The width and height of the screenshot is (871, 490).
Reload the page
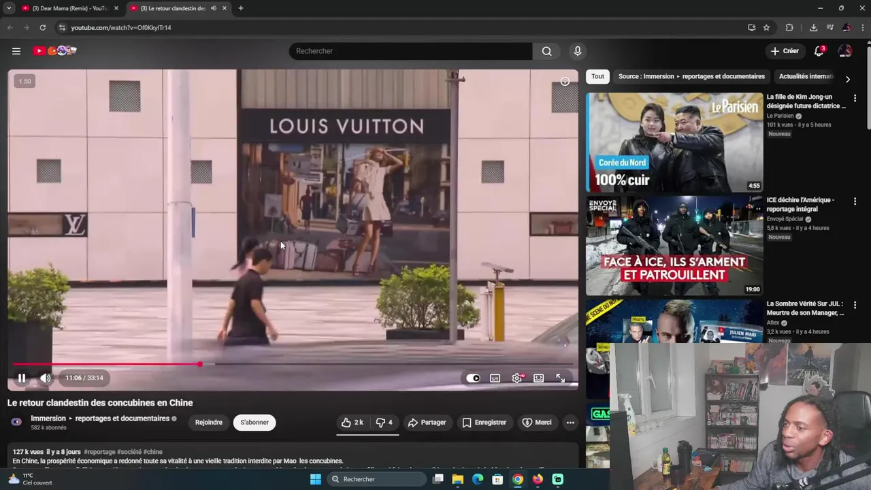pyautogui.click(x=42, y=27)
